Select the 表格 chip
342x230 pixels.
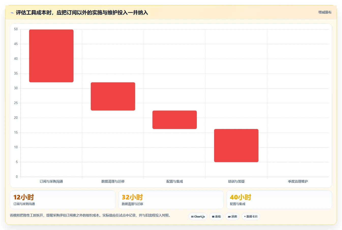pos(216,217)
